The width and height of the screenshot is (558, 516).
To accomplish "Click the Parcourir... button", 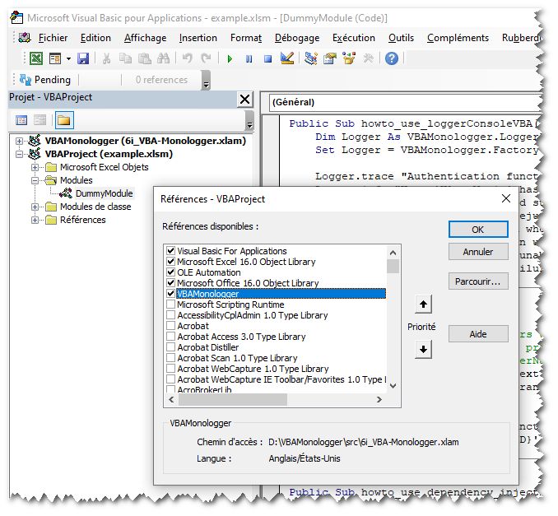I will pyautogui.click(x=478, y=281).
